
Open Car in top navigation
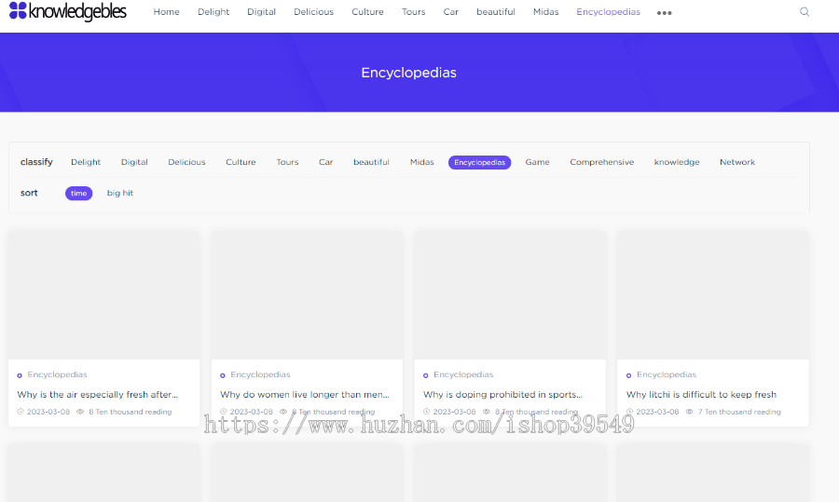tap(451, 12)
